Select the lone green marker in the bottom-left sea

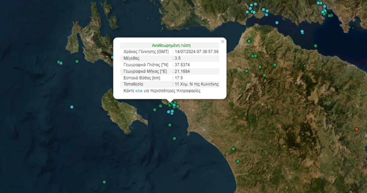click(104, 182)
